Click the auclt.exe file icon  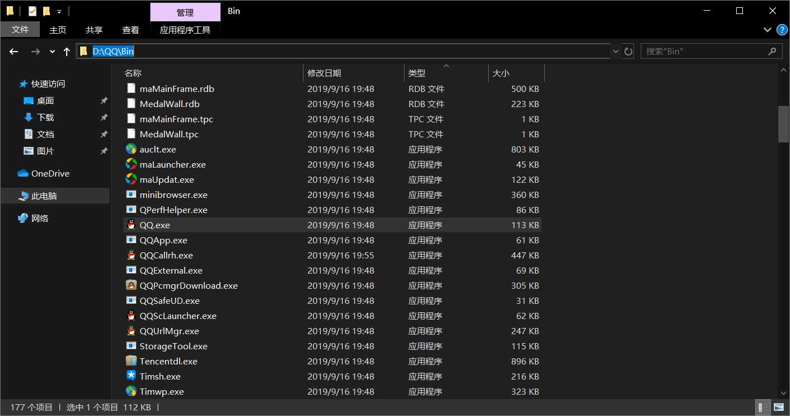click(x=131, y=149)
